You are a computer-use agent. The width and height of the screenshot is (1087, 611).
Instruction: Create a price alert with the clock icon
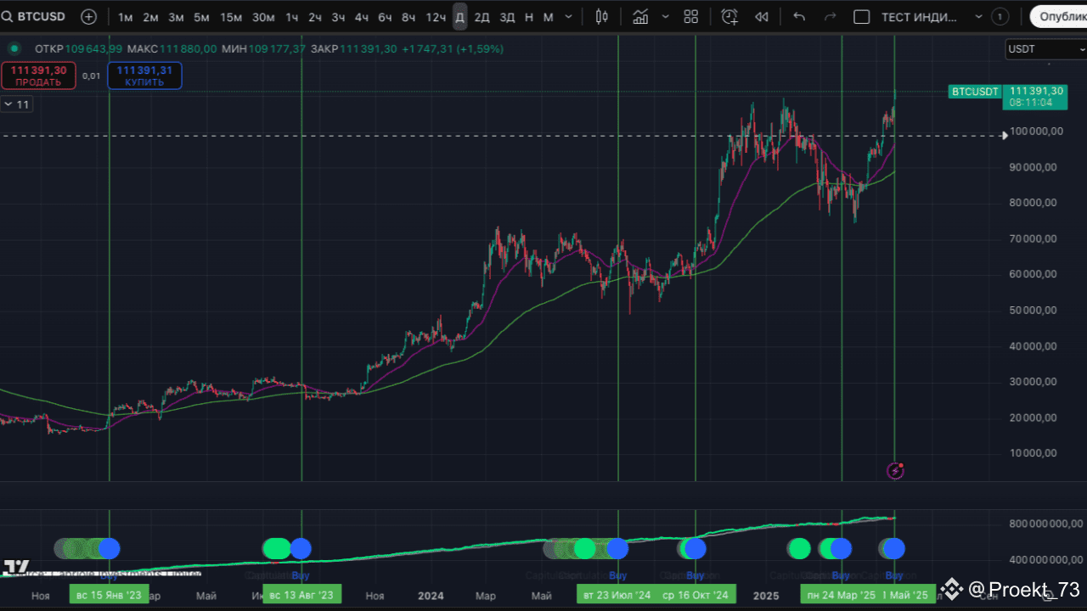pyautogui.click(x=729, y=16)
